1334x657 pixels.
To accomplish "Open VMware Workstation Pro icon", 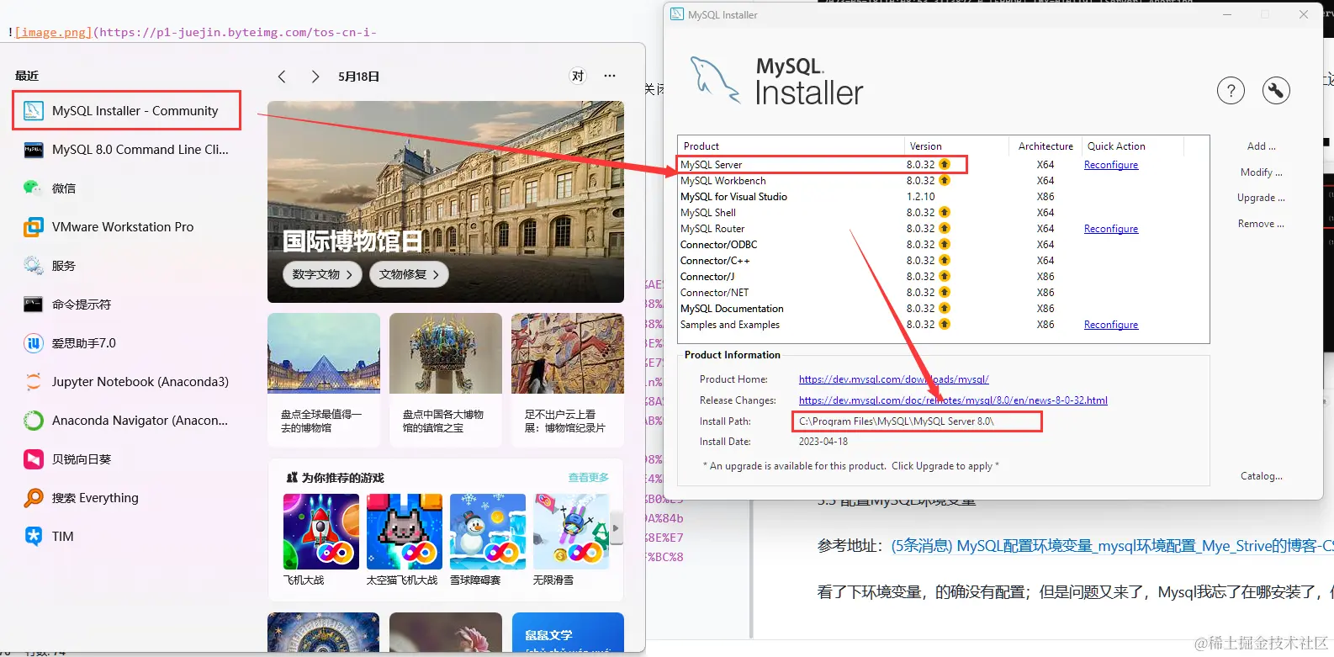I will [x=34, y=227].
